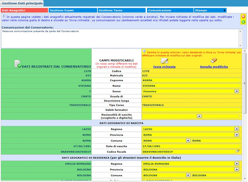Click the Annulla modifiche link

[214, 67]
